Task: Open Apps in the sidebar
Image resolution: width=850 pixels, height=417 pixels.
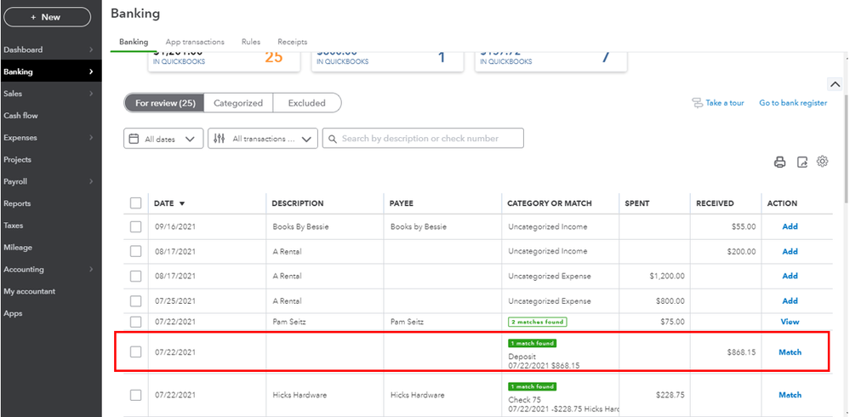Action: click(13, 313)
